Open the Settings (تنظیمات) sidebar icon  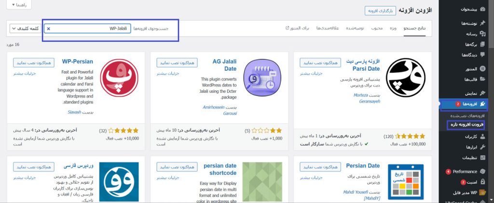(x=482, y=158)
